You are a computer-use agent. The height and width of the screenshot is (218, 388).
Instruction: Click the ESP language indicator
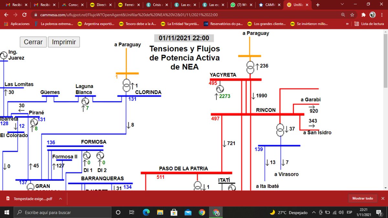tap(350, 213)
